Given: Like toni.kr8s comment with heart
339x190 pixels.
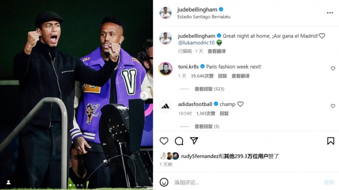Looking at the screenshot, I should coord(333,68).
